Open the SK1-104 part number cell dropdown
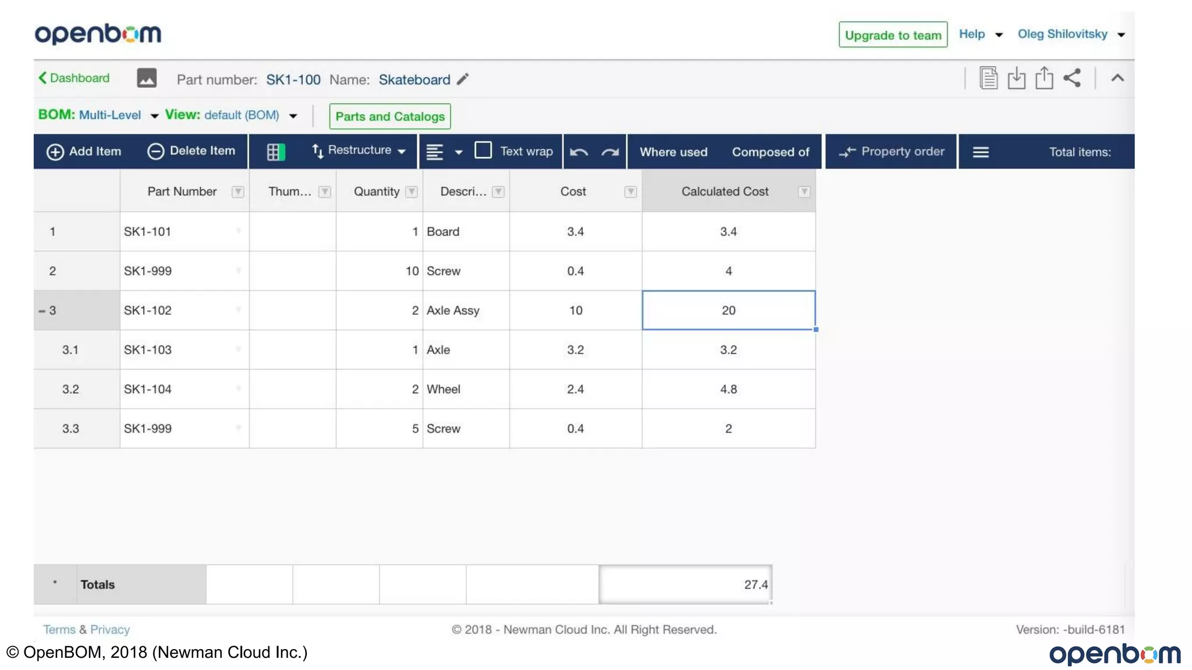1192x670 pixels. coord(238,389)
